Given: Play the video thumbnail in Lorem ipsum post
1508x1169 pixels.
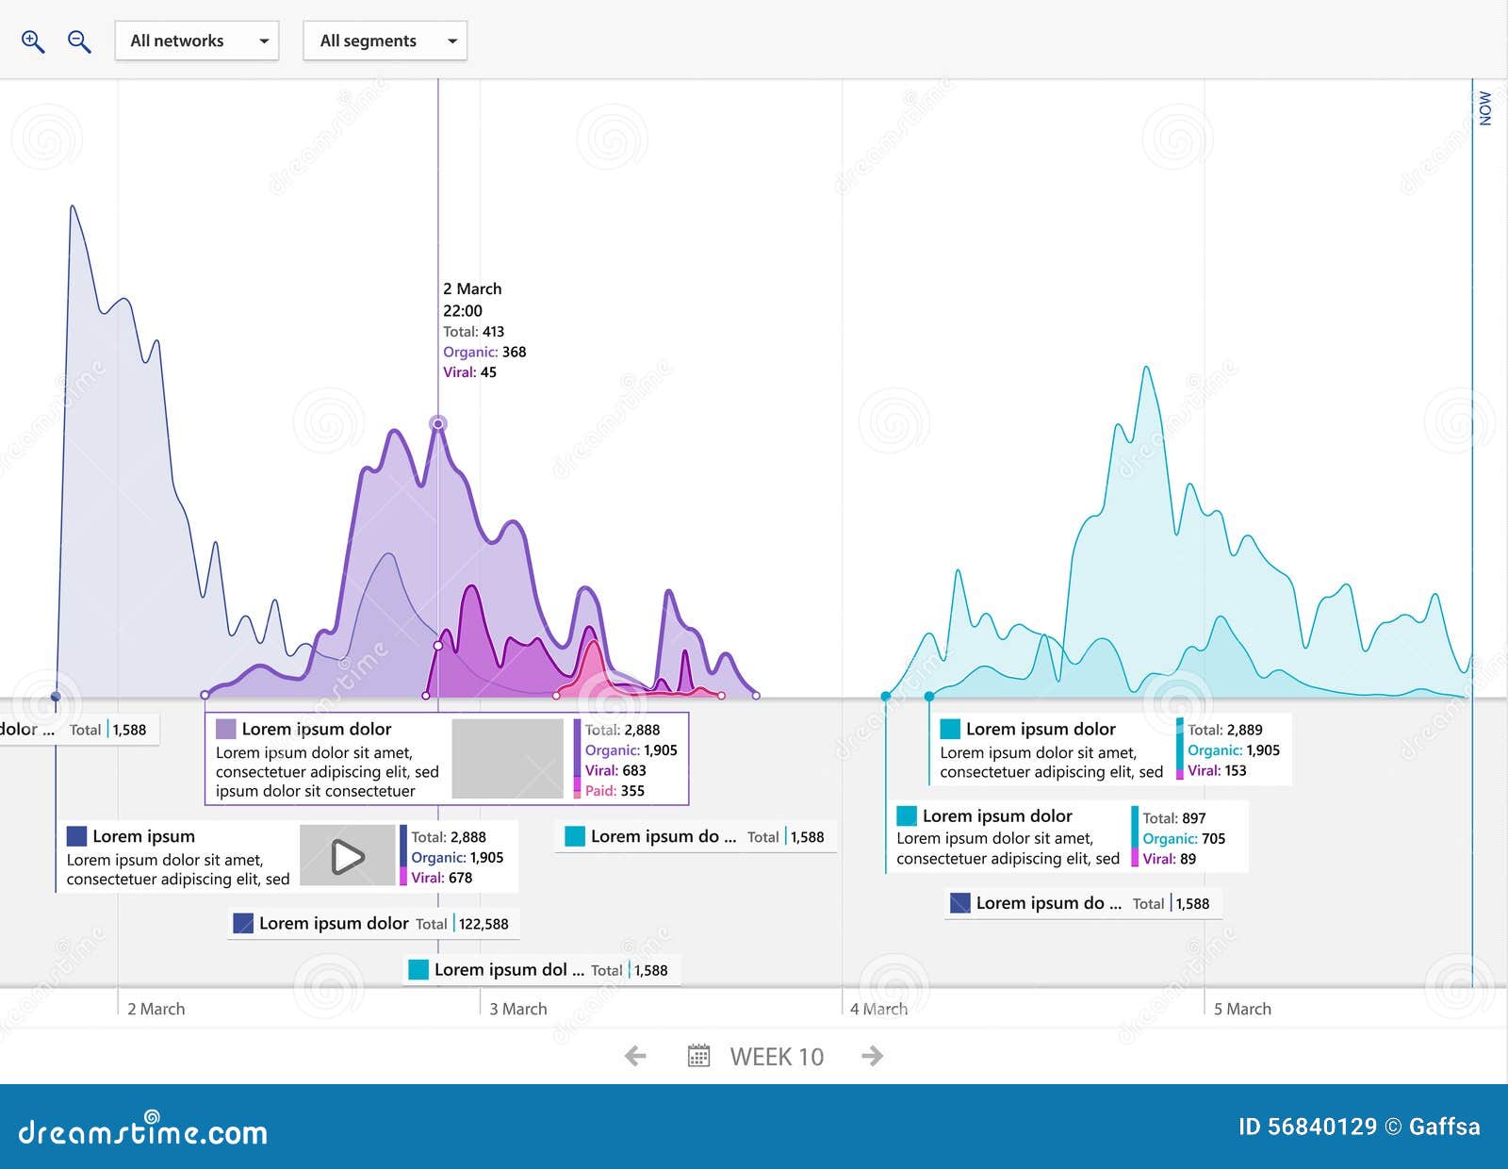Looking at the screenshot, I should click(x=348, y=856).
